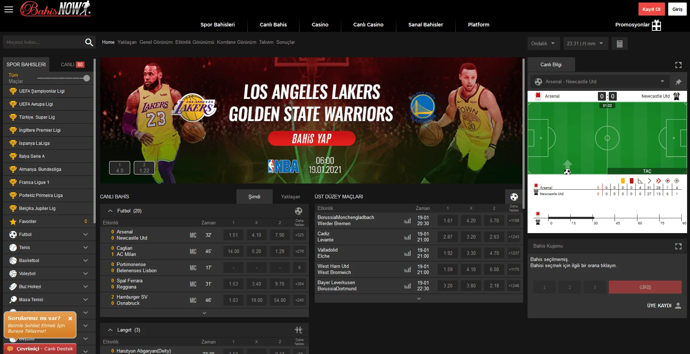This screenshot has width=690, height=354.
Task: Open the time format dropdown
Action: pyautogui.click(x=585, y=44)
